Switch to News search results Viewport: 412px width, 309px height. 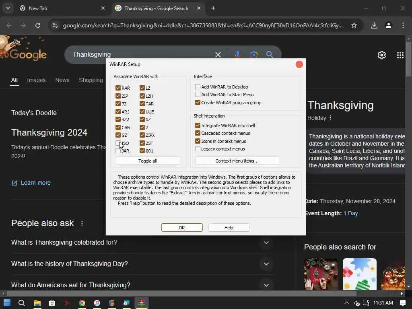pos(62,80)
